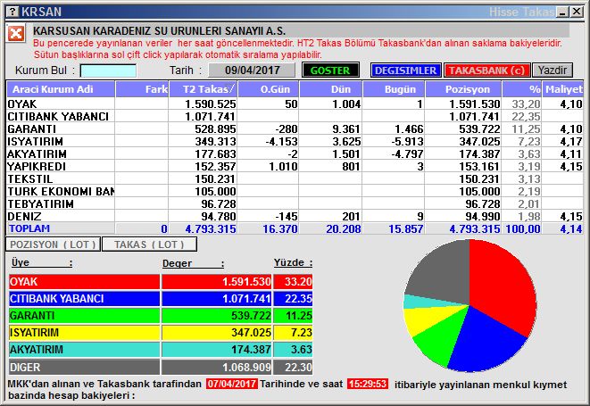Sort by the Bugün column header
Viewport: 590px width, 406px height.
coord(394,89)
